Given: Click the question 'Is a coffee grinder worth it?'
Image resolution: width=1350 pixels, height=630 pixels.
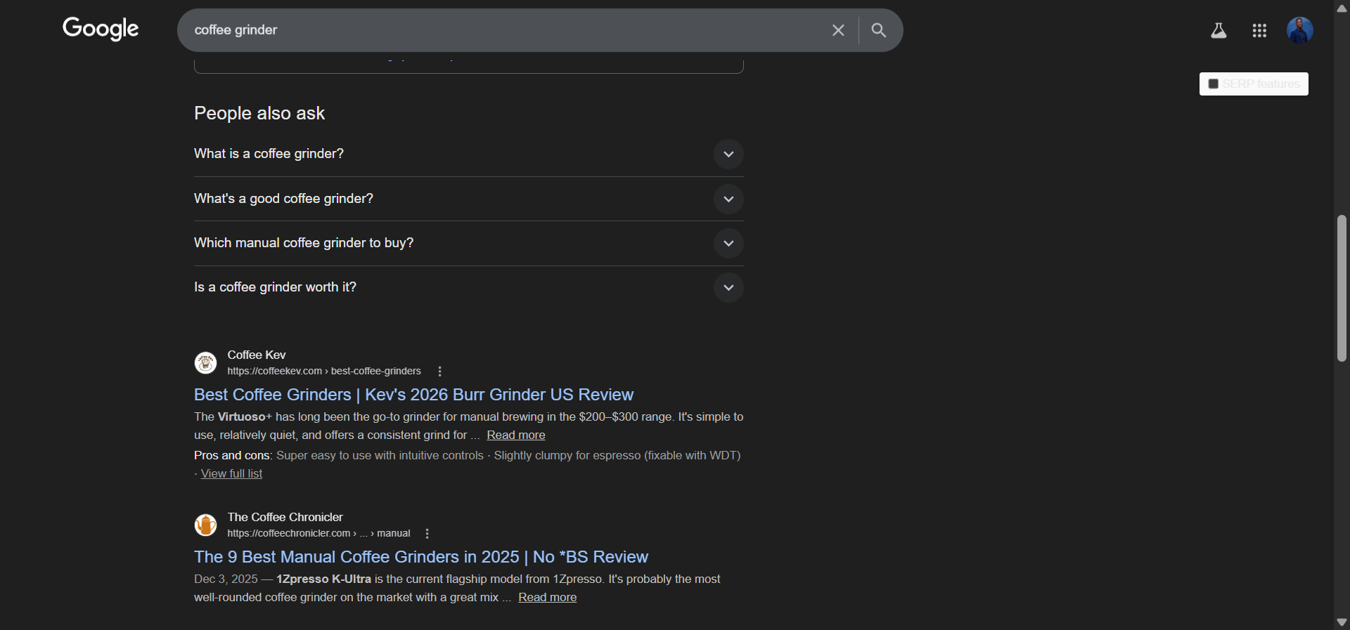Looking at the screenshot, I should coord(275,287).
